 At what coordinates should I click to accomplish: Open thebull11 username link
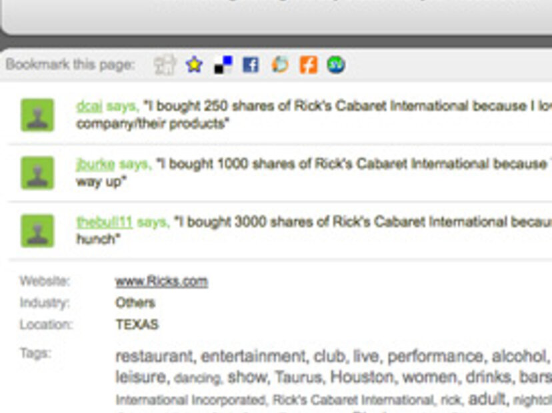pyautogui.click(x=104, y=222)
